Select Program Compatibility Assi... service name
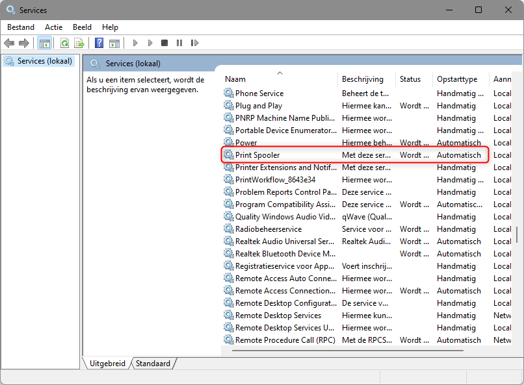524x385 pixels. pos(285,204)
